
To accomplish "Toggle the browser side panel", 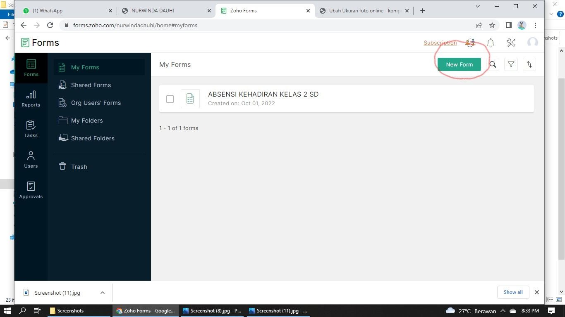I will click(x=509, y=25).
